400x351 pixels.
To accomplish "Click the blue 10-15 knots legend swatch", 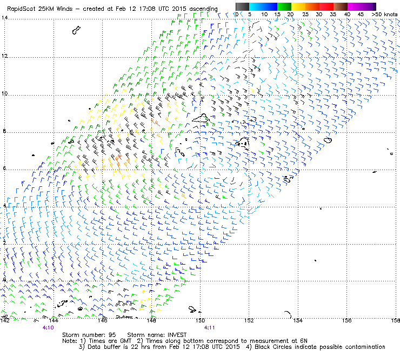I will [x=270, y=6].
